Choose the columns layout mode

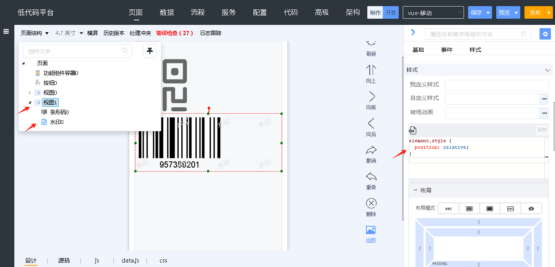pyautogui.click(x=469, y=208)
